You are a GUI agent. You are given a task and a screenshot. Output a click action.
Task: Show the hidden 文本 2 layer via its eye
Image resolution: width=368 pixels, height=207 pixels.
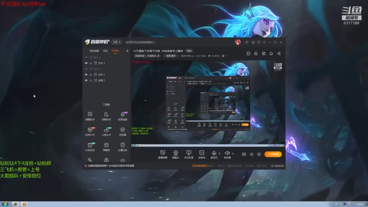click(x=86, y=69)
